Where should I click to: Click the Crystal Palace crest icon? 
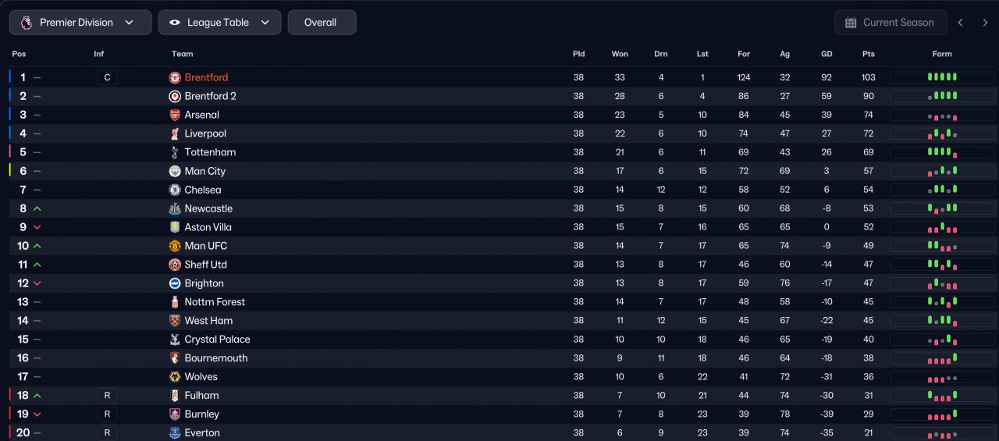click(175, 340)
